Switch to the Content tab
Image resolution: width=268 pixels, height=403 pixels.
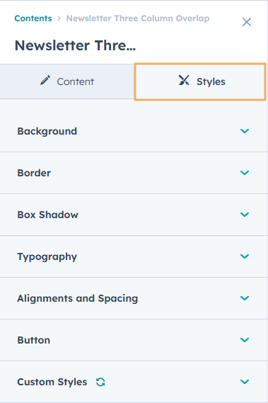click(67, 81)
